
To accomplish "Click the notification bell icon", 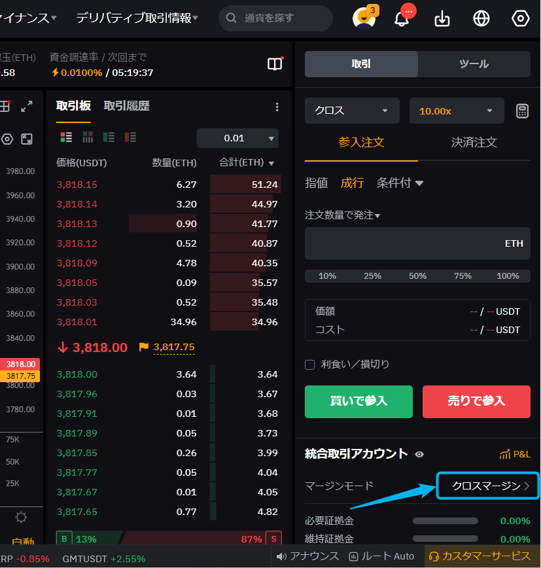I will pyautogui.click(x=402, y=19).
